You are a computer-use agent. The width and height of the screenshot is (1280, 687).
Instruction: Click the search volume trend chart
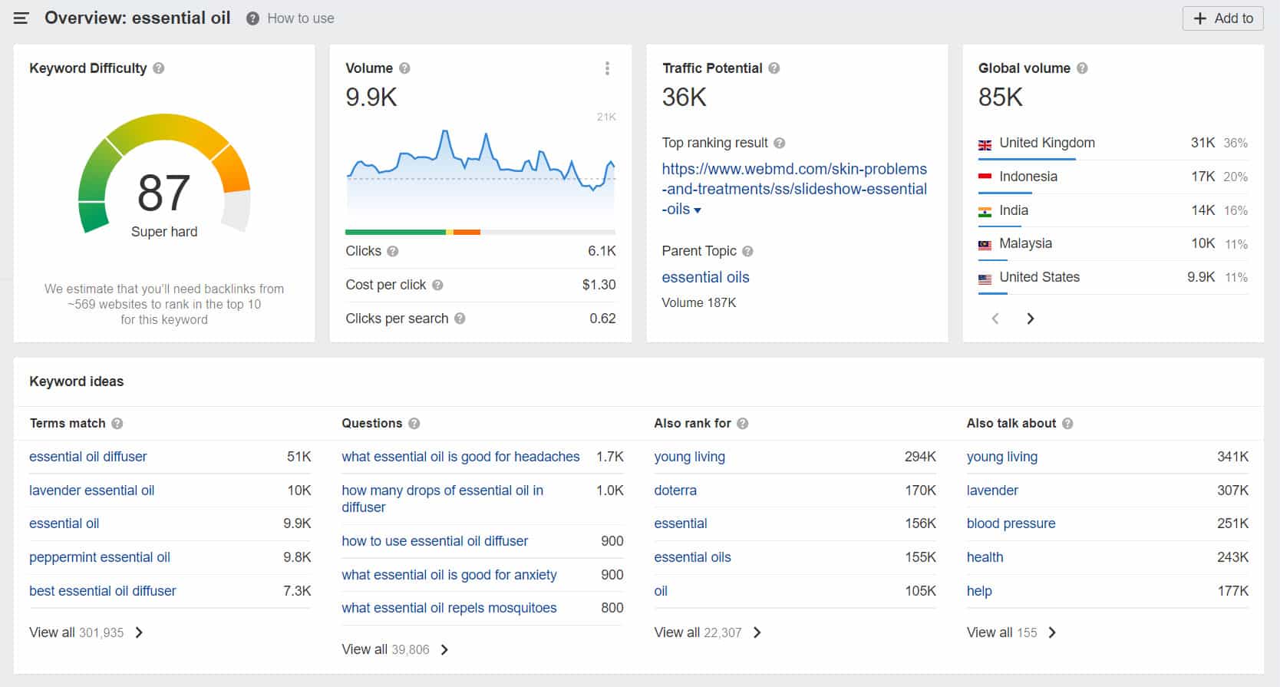pyautogui.click(x=480, y=169)
